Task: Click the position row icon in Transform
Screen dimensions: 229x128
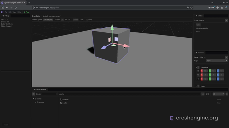Action: click(198, 71)
